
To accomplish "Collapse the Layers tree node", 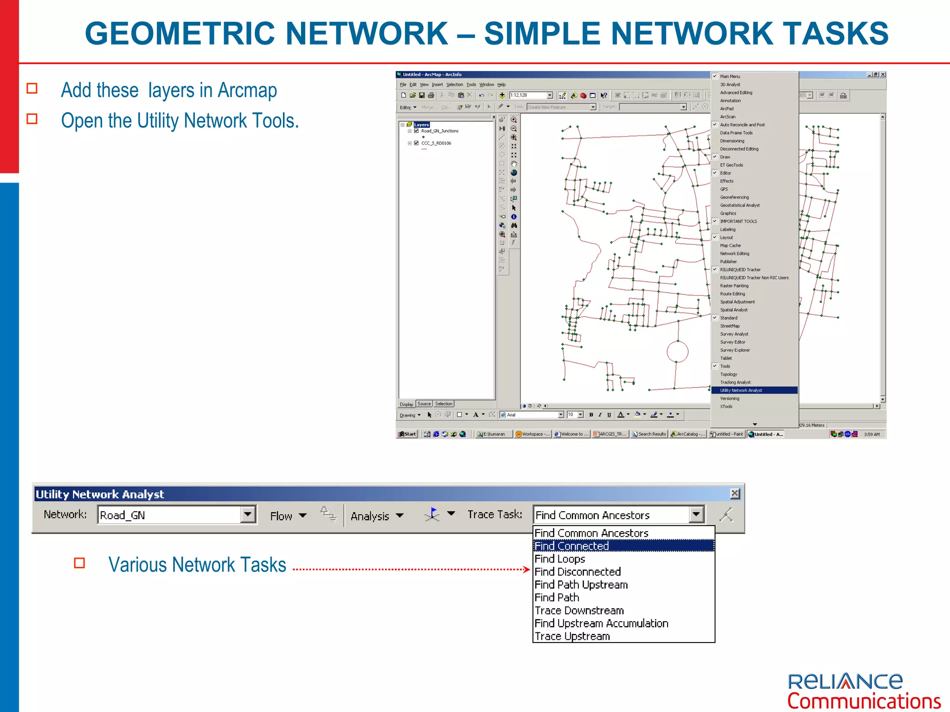I will (402, 125).
